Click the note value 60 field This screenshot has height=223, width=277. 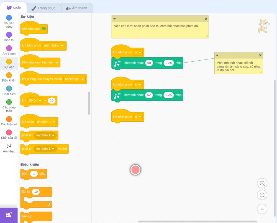[x=149, y=63]
